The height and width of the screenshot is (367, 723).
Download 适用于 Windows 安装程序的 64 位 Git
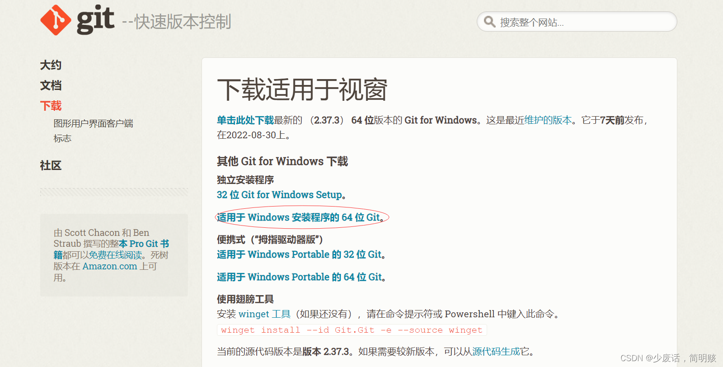click(x=298, y=217)
